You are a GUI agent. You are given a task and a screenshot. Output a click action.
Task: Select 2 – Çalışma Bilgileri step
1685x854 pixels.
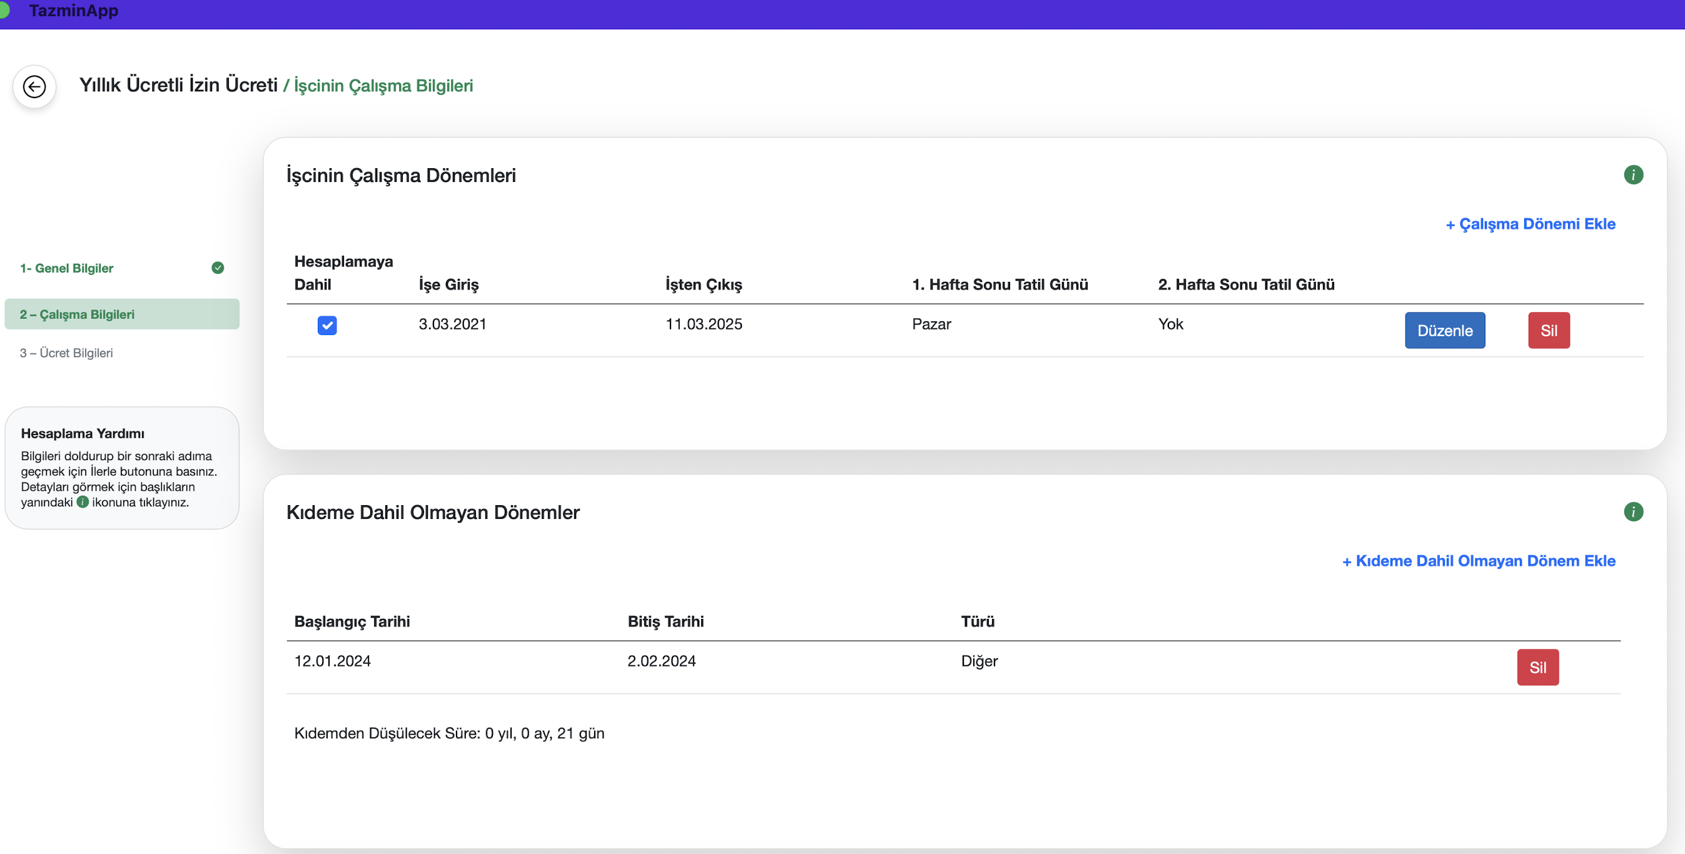point(77,314)
